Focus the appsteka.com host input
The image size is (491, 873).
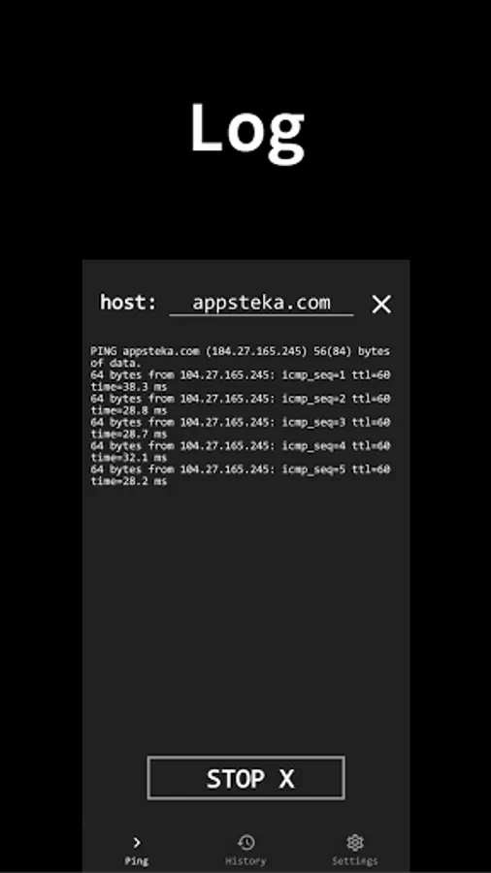click(261, 303)
